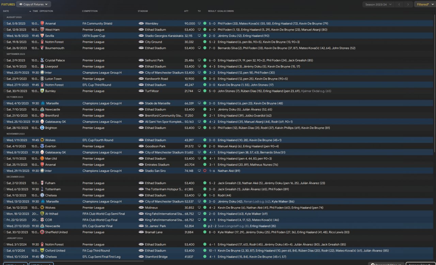Click the Fulham club badge
This screenshot has width=436, height=265.
click(42, 183)
